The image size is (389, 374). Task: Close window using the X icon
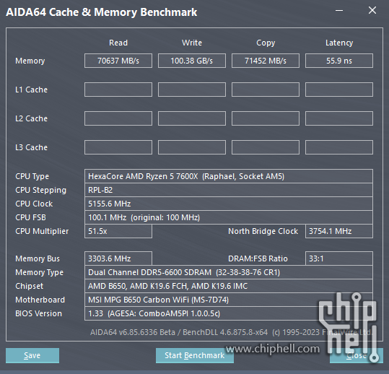[x=372, y=10]
